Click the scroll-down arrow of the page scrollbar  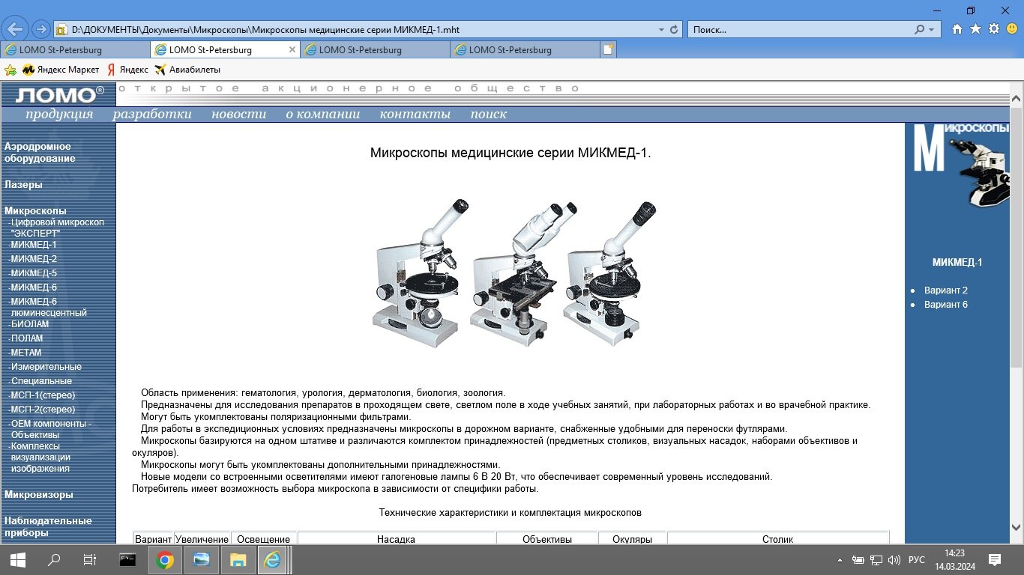[1017, 526]
